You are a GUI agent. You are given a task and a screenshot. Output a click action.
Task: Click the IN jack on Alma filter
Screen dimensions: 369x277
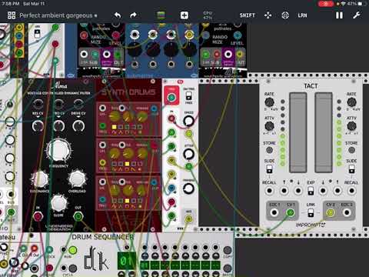coord(38,216)
